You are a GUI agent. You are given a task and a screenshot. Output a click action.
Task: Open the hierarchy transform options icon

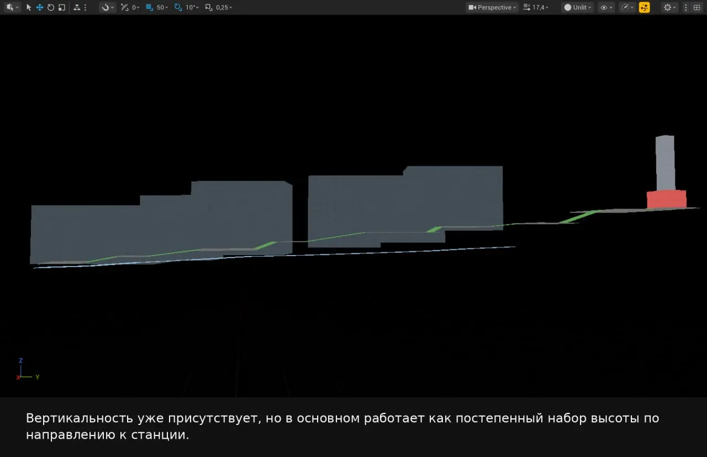(x=76, y=7)
